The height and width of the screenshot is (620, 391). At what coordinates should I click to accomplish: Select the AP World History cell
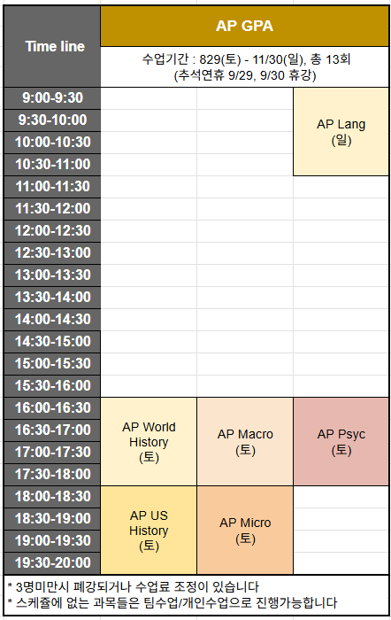(149, 442)
